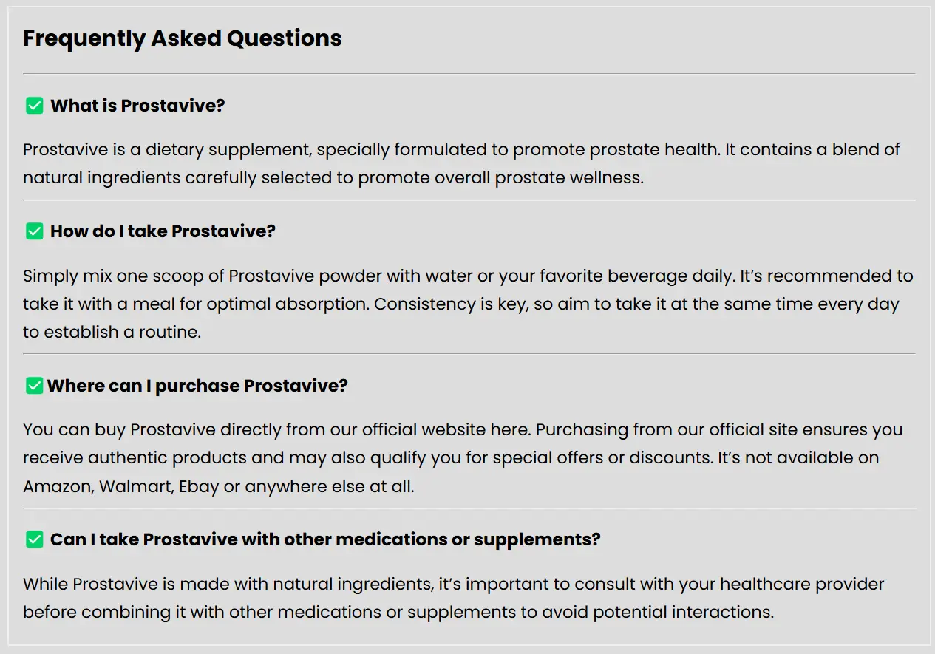Click the "Frequently Asked Questions" heading

point(182,38)
